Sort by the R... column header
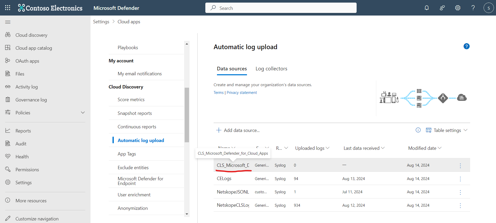Image resolution: width=496 pixels, height=223 pixels. [282, 148]
